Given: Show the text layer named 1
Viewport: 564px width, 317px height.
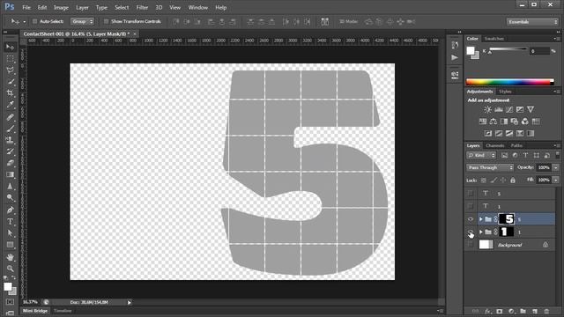Looking at the screenshot, I should [471, 206].
